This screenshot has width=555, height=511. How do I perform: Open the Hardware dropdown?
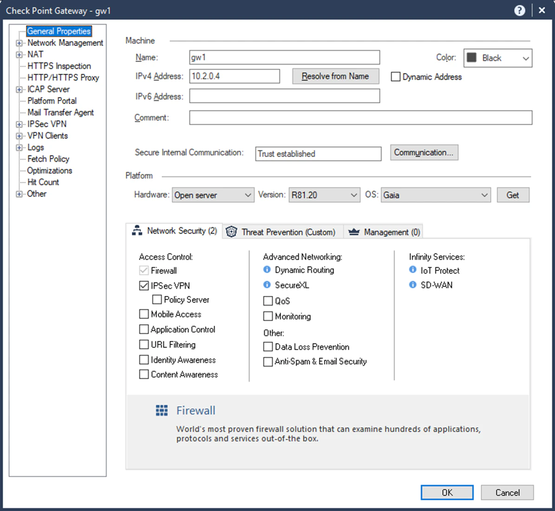pos(213,195)
